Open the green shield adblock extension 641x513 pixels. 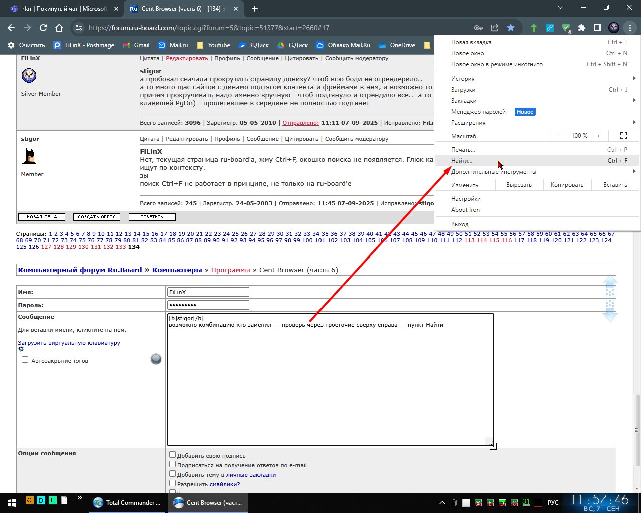click(x=566, y=28)
